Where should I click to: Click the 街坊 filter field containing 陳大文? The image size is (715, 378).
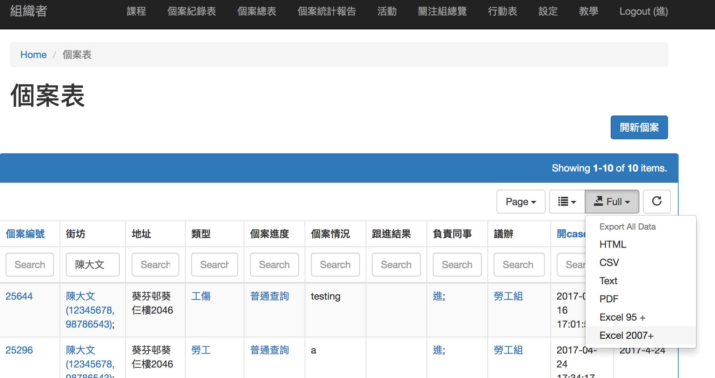(x=92, y=265)
